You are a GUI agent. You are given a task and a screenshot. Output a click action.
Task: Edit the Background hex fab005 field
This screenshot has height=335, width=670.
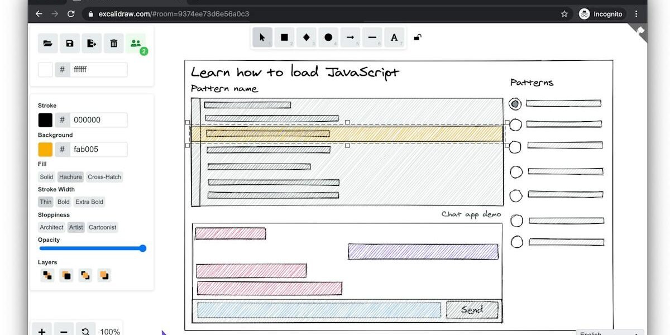98,150
